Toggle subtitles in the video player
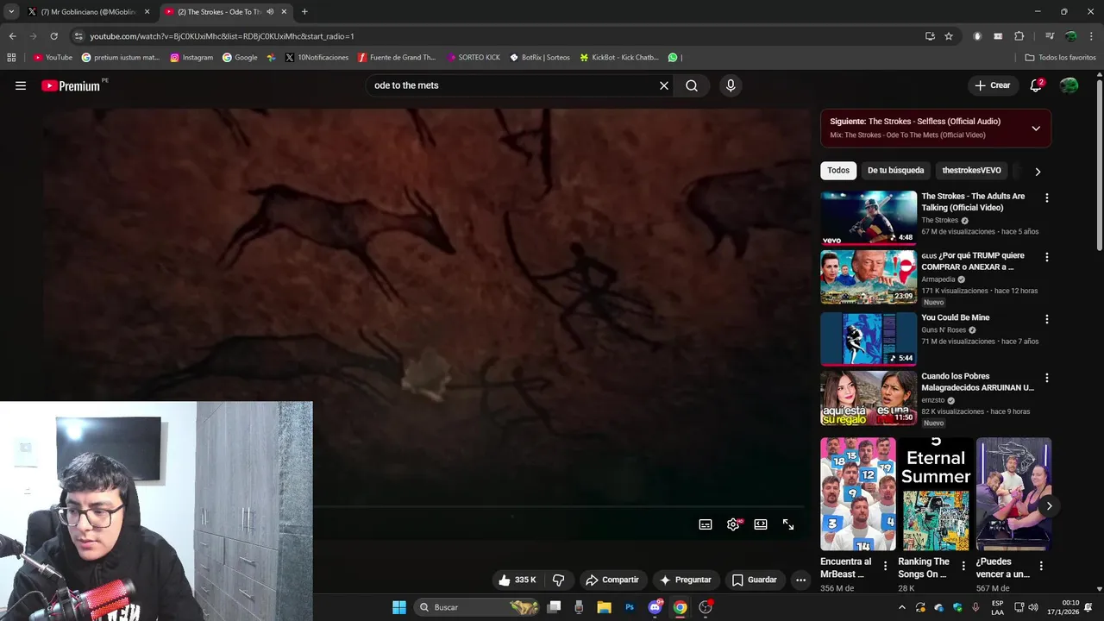Screen dimensions: 1104x621 coord(706,524)
